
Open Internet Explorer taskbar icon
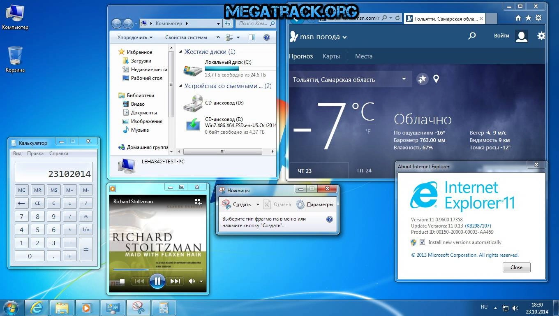[37, 308]
